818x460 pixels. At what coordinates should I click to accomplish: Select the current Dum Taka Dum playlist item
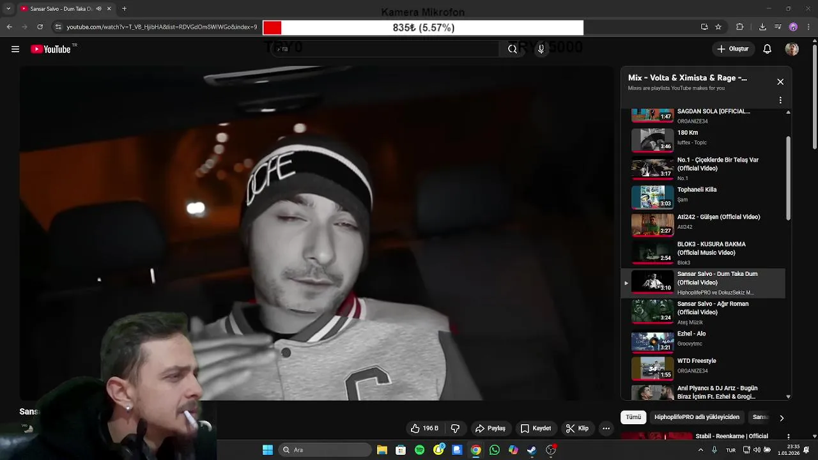click(x=703, y=283)
